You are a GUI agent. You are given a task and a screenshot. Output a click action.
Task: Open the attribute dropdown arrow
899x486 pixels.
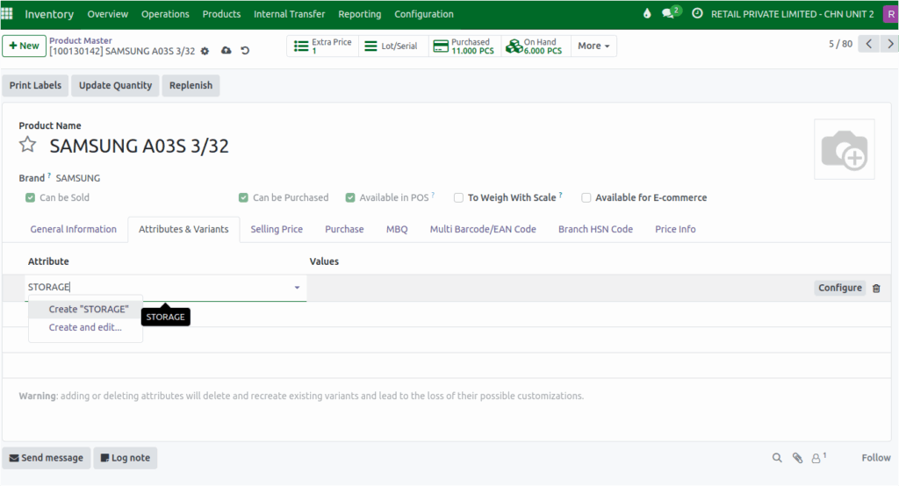coord(297,287)
